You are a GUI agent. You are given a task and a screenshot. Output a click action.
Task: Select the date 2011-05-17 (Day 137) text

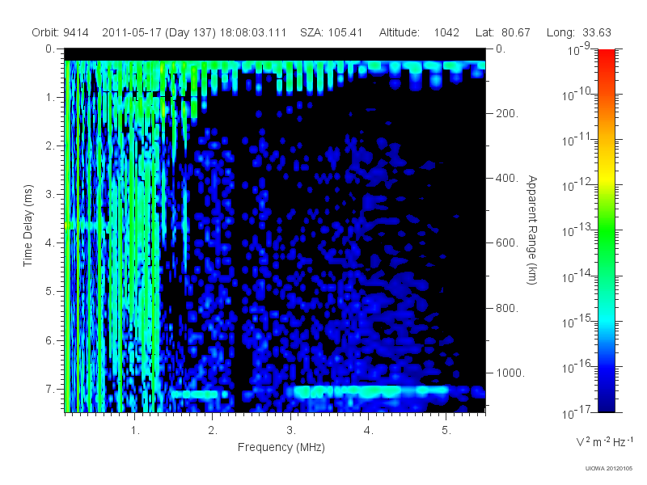tap(159, 32)
